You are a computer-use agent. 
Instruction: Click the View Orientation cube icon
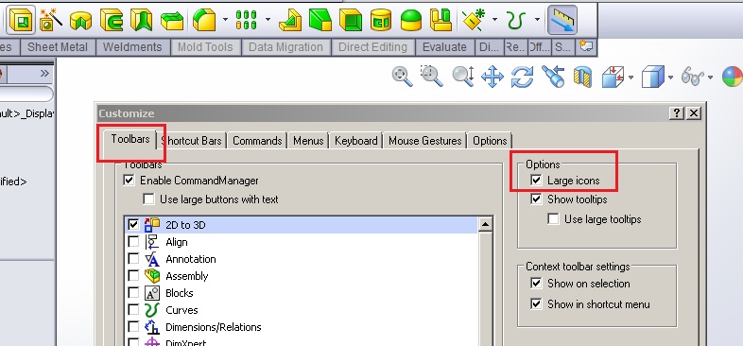613,77
